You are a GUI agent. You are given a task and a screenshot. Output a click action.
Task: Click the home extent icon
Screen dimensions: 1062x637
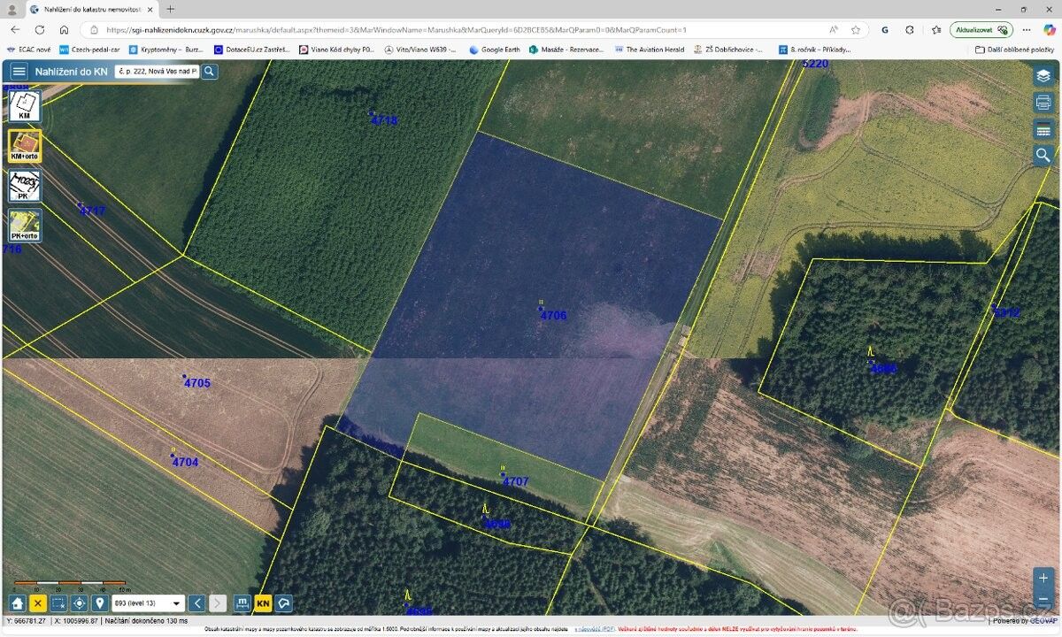pos(17,603)
